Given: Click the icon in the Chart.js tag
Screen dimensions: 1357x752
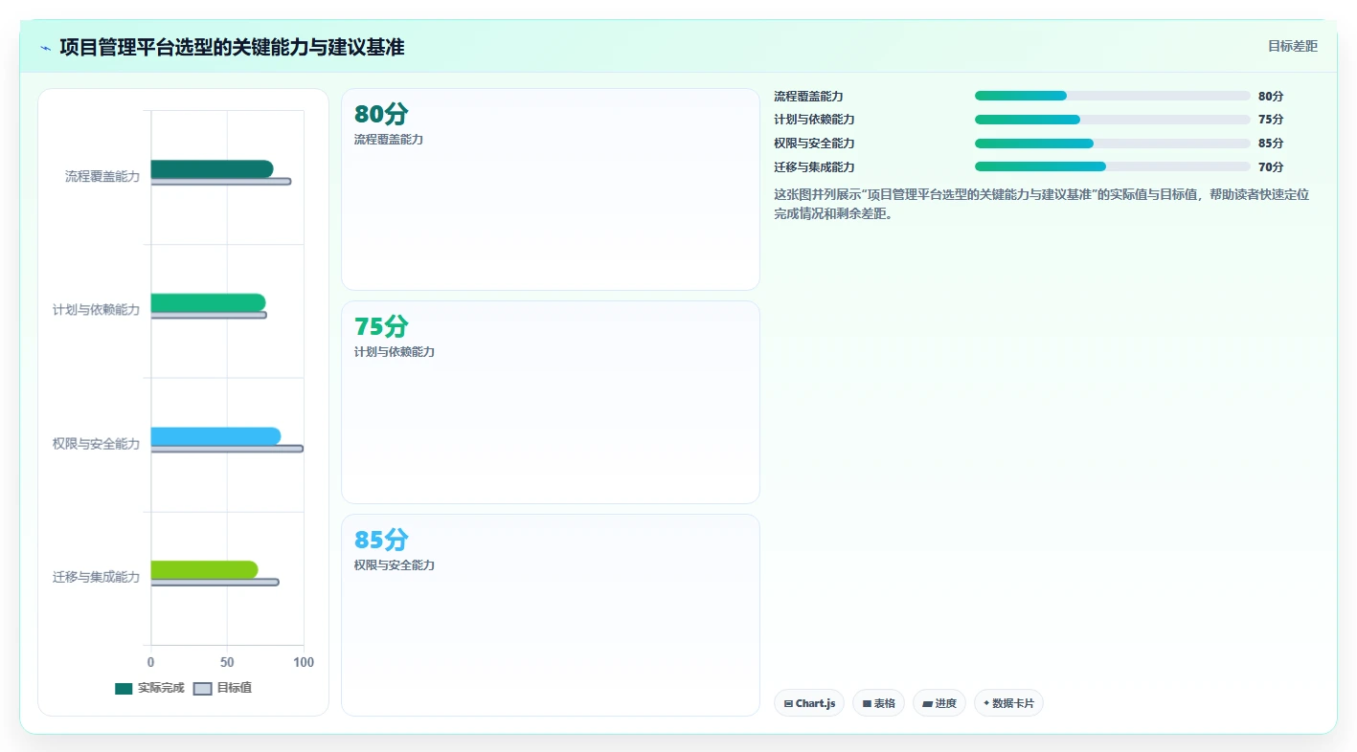Looking at the screenshot, I should point(788,704).
